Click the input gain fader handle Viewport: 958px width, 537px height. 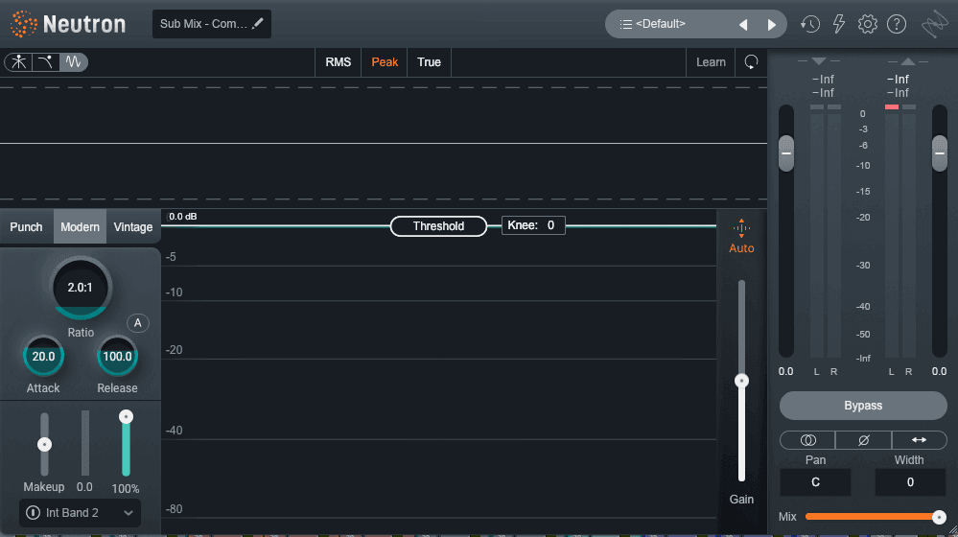786,153
